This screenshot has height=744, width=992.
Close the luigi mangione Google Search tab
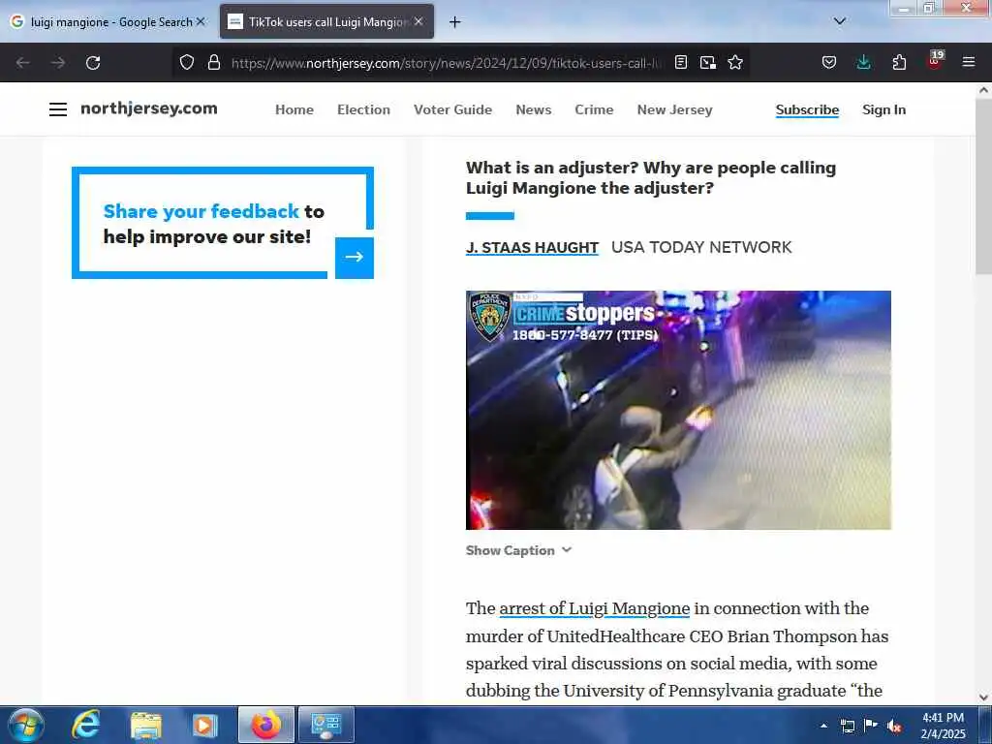click(x=201, y=21)
